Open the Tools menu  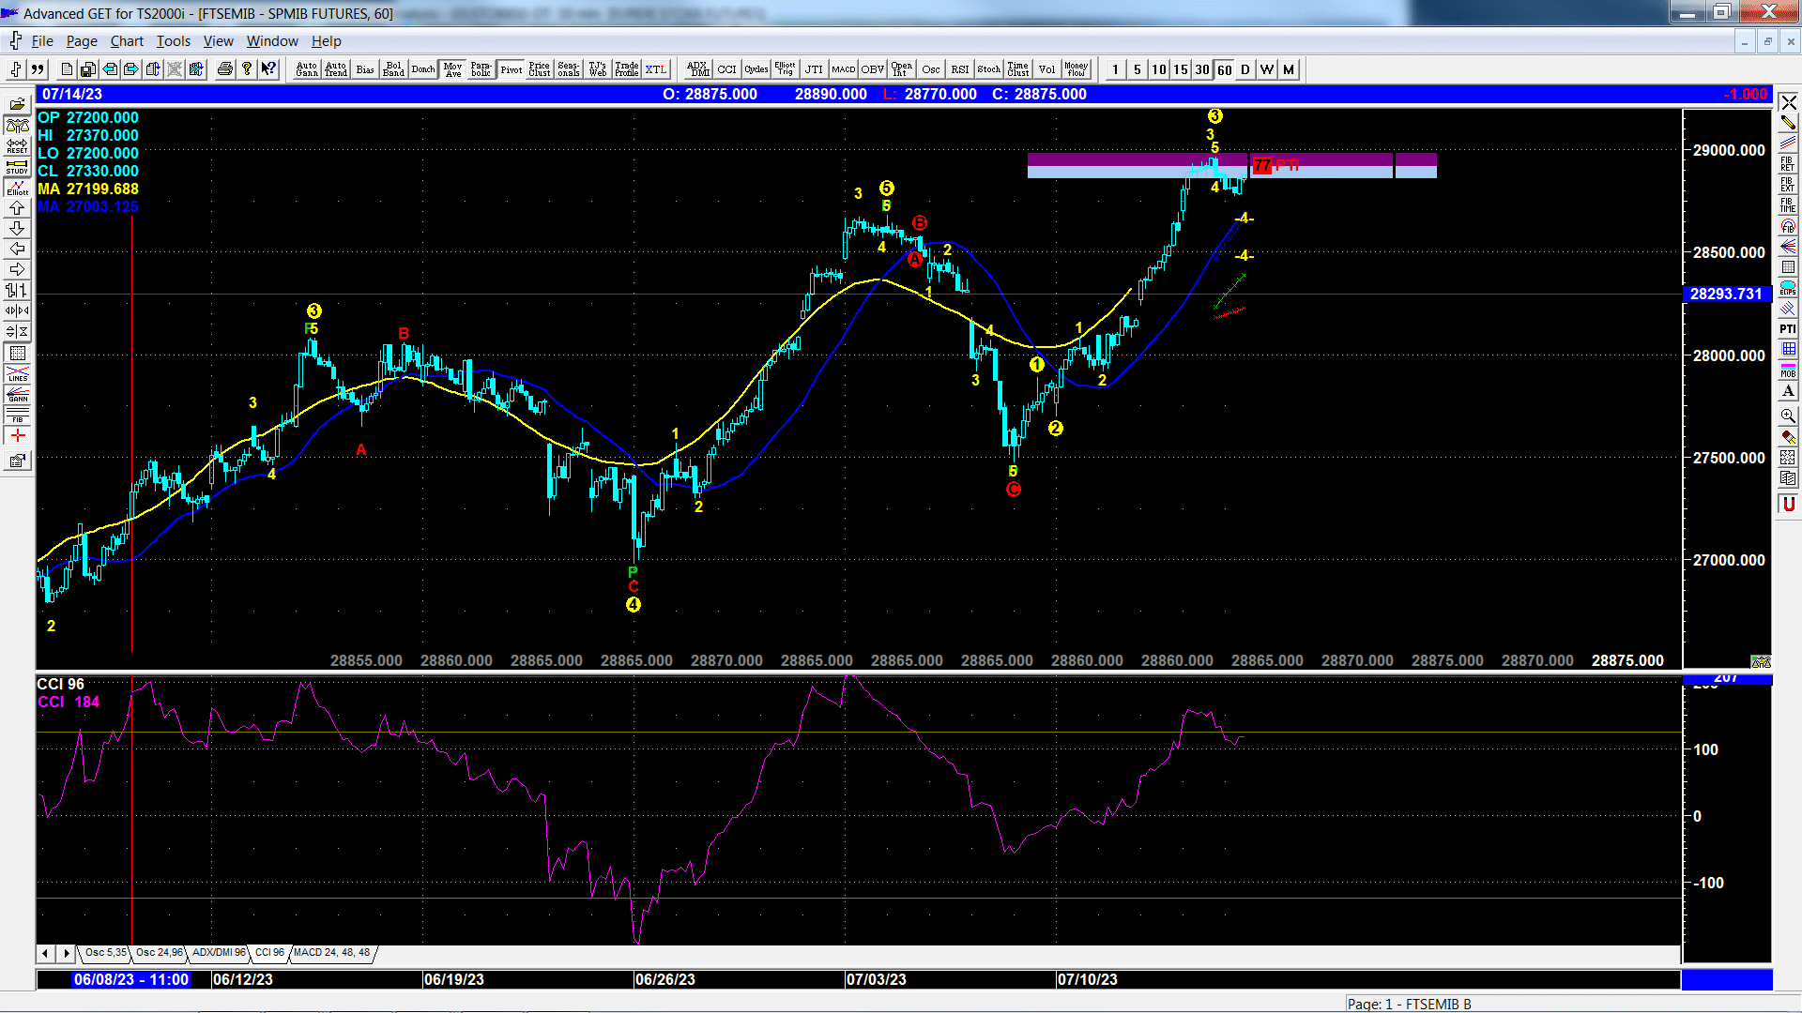[173, 41]
